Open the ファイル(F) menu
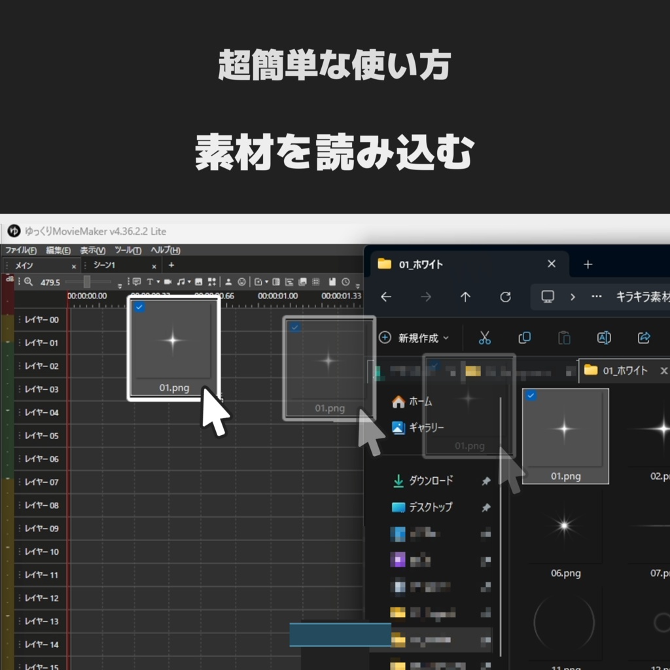Screen dimensions: 670x670 point(20,250)
